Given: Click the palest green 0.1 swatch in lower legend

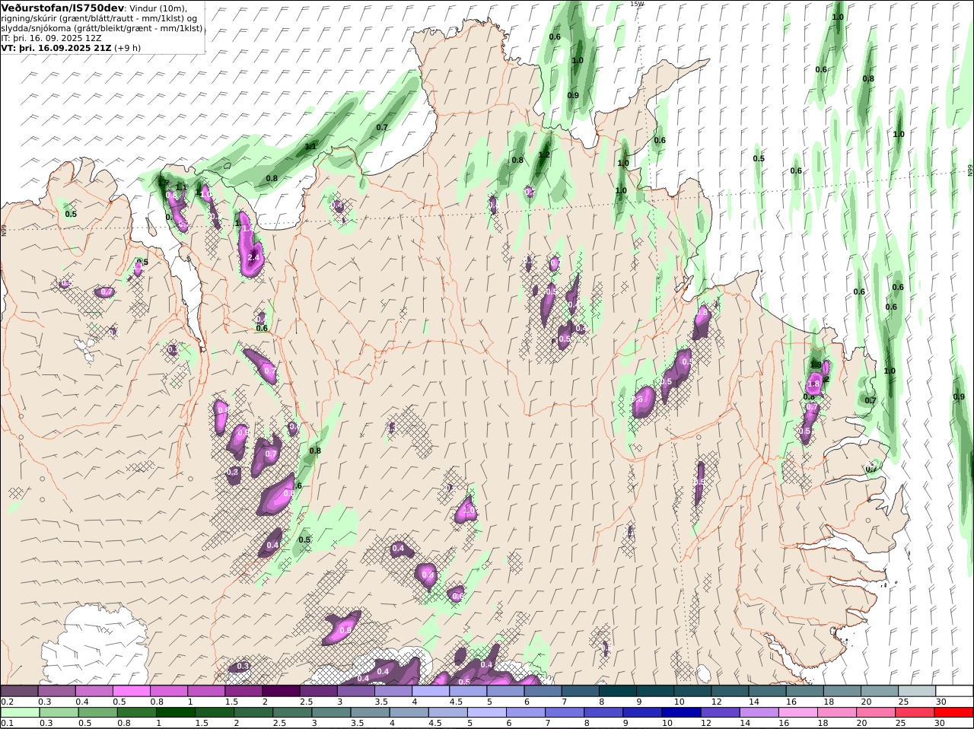Looking at the screenshot, I should click(x=19, y=712).
